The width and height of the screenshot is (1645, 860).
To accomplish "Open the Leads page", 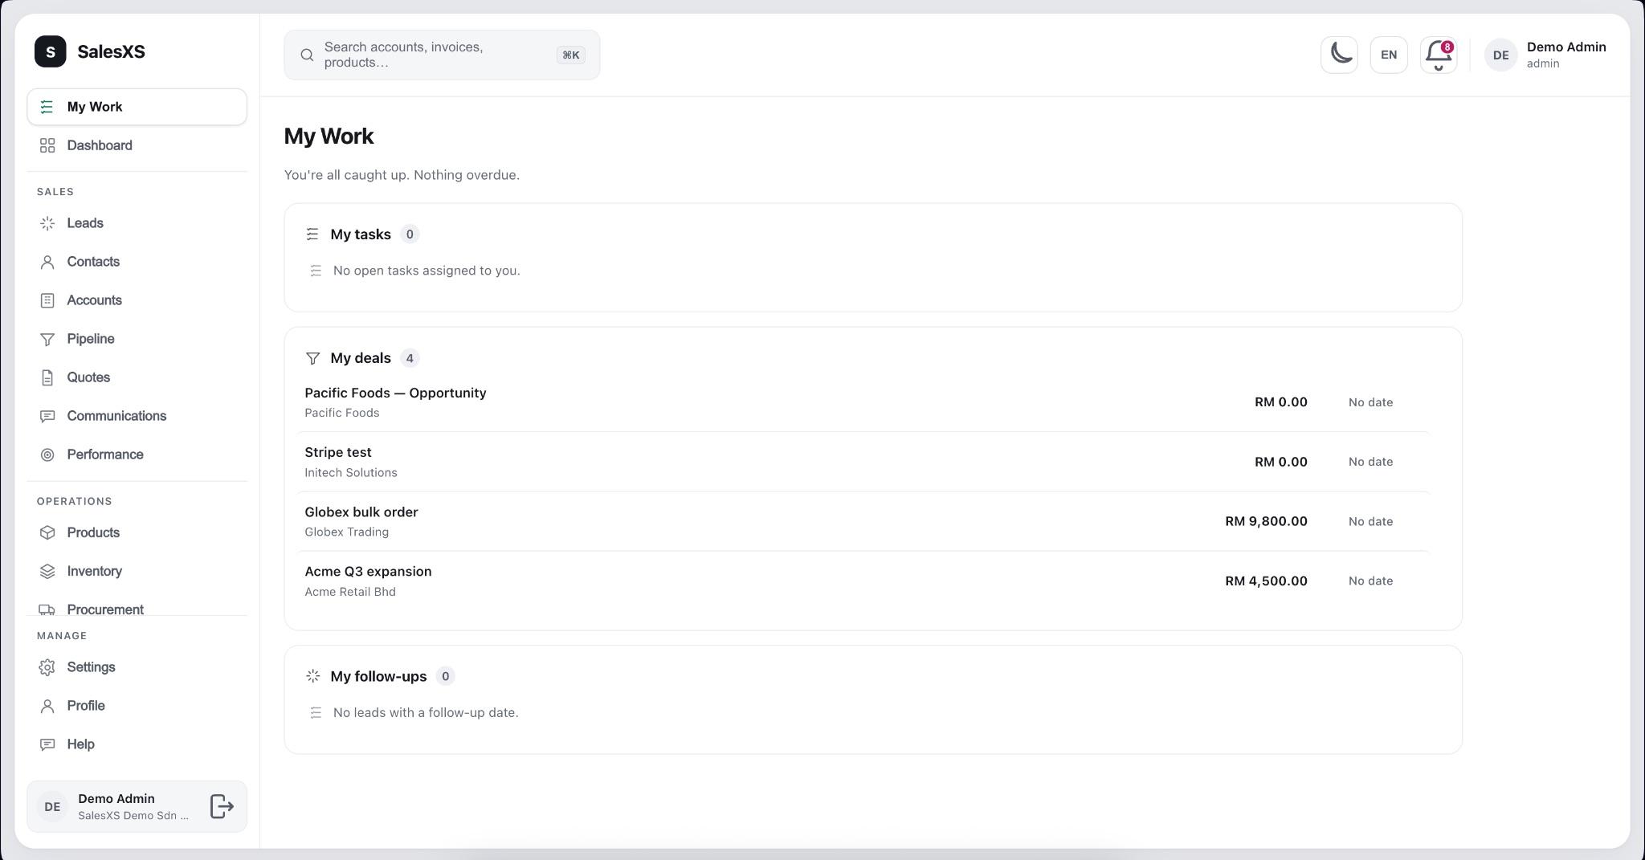I will coord(137,223).
